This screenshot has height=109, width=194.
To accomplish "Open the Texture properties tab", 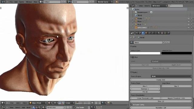I will [162, 33].
